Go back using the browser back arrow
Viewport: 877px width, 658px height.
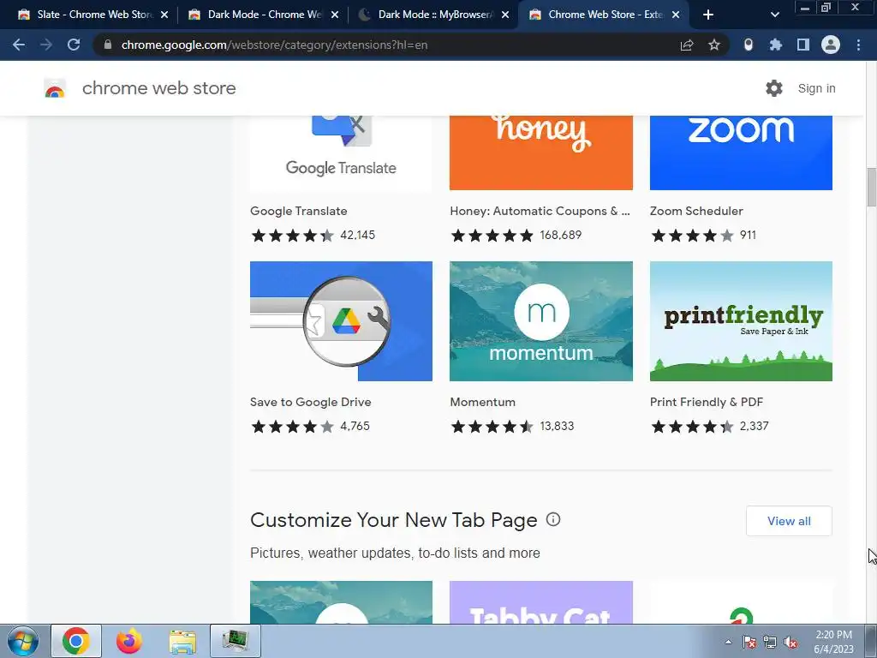coord(19,45)
